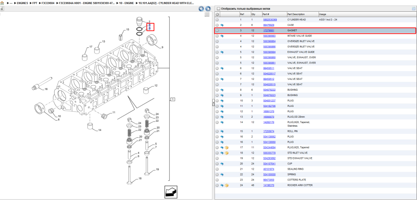The image size is (417, 200).
Task: Open the '...' breadcrumb segment
Action: coord(11,3)
